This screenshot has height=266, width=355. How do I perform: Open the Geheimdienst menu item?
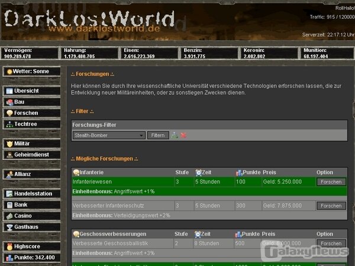tap(32, 155)
